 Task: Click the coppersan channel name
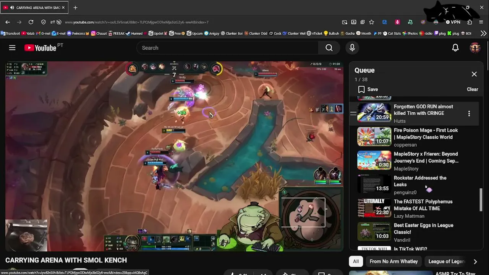[405, 145]
